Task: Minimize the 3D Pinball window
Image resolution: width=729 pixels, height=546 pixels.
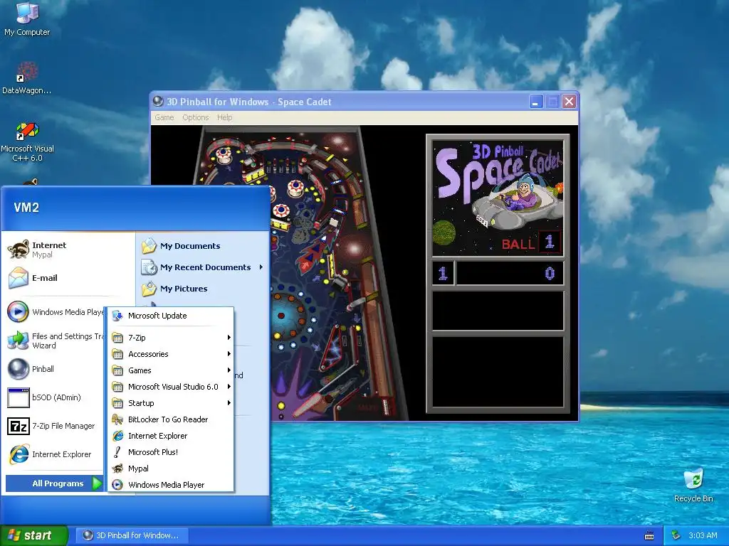Action: point(536,101)
